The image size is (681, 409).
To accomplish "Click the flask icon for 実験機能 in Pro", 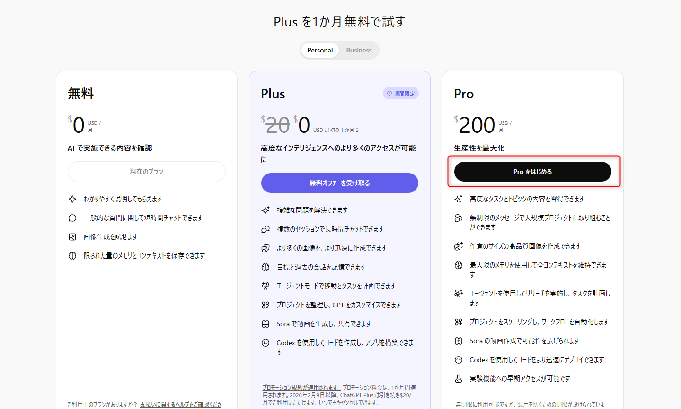I will click(459, 379).
